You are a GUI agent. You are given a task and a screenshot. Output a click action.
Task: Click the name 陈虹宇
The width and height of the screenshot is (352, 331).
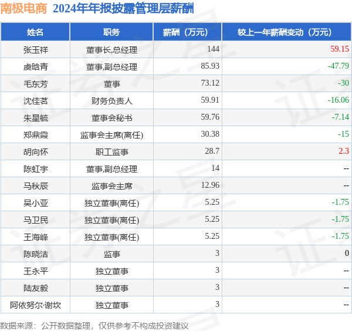click(36, 169)
